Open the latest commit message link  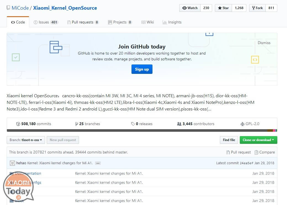60,163
